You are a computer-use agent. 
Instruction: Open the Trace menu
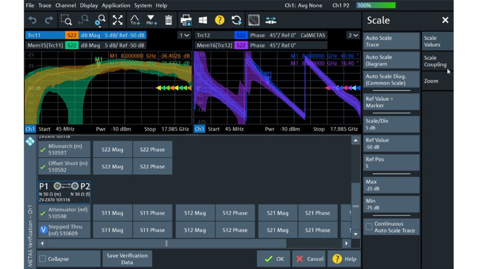pos(45,6)
